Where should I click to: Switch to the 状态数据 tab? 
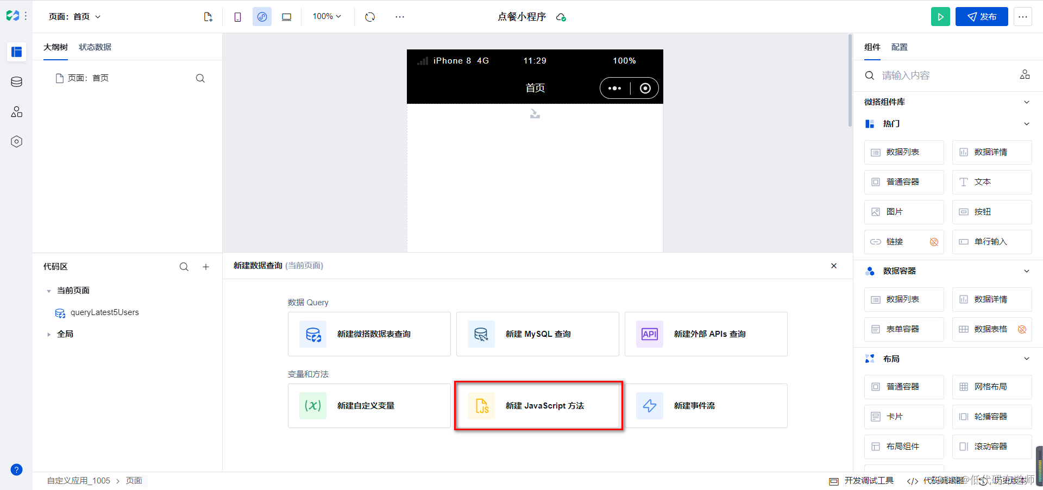[x=95, y=47]
